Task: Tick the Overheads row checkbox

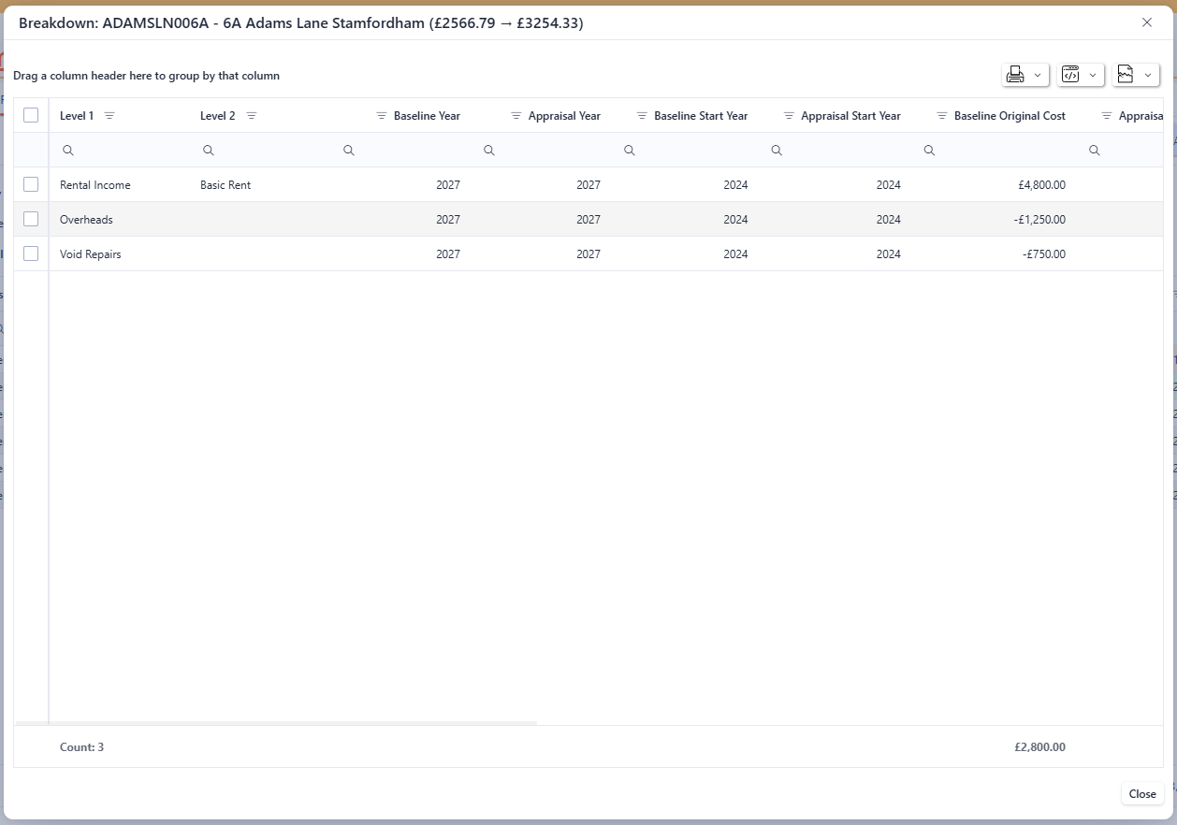Action: tap(31, 219)
